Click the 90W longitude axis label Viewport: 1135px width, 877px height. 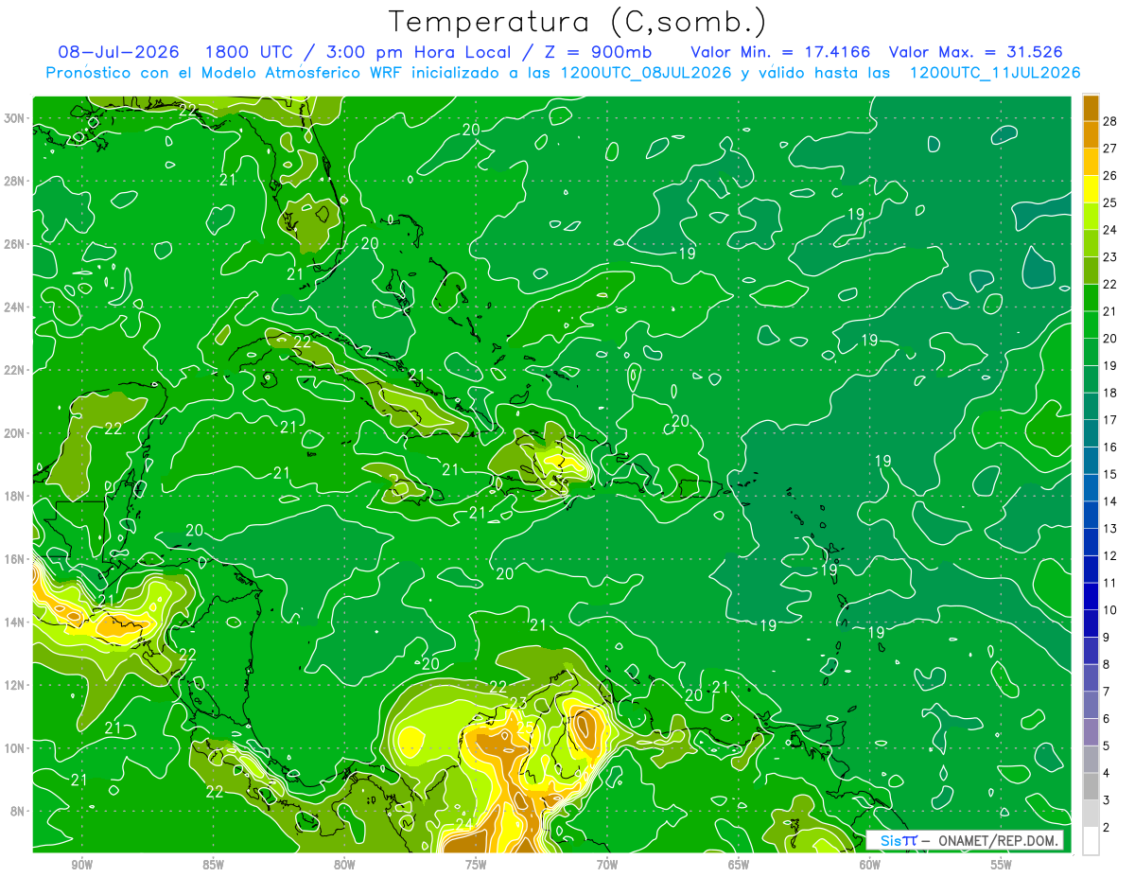click(81, 864)
